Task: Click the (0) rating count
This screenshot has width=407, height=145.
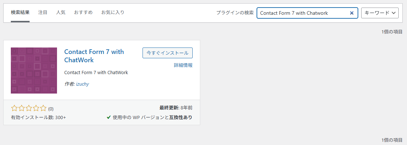Action: coord(51,109)
